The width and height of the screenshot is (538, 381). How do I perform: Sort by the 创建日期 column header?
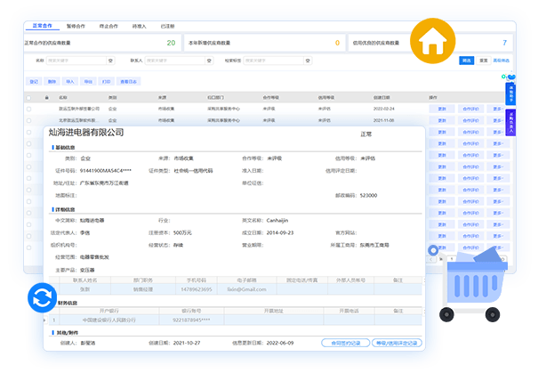pyautogui.click(x=381, y=98)
